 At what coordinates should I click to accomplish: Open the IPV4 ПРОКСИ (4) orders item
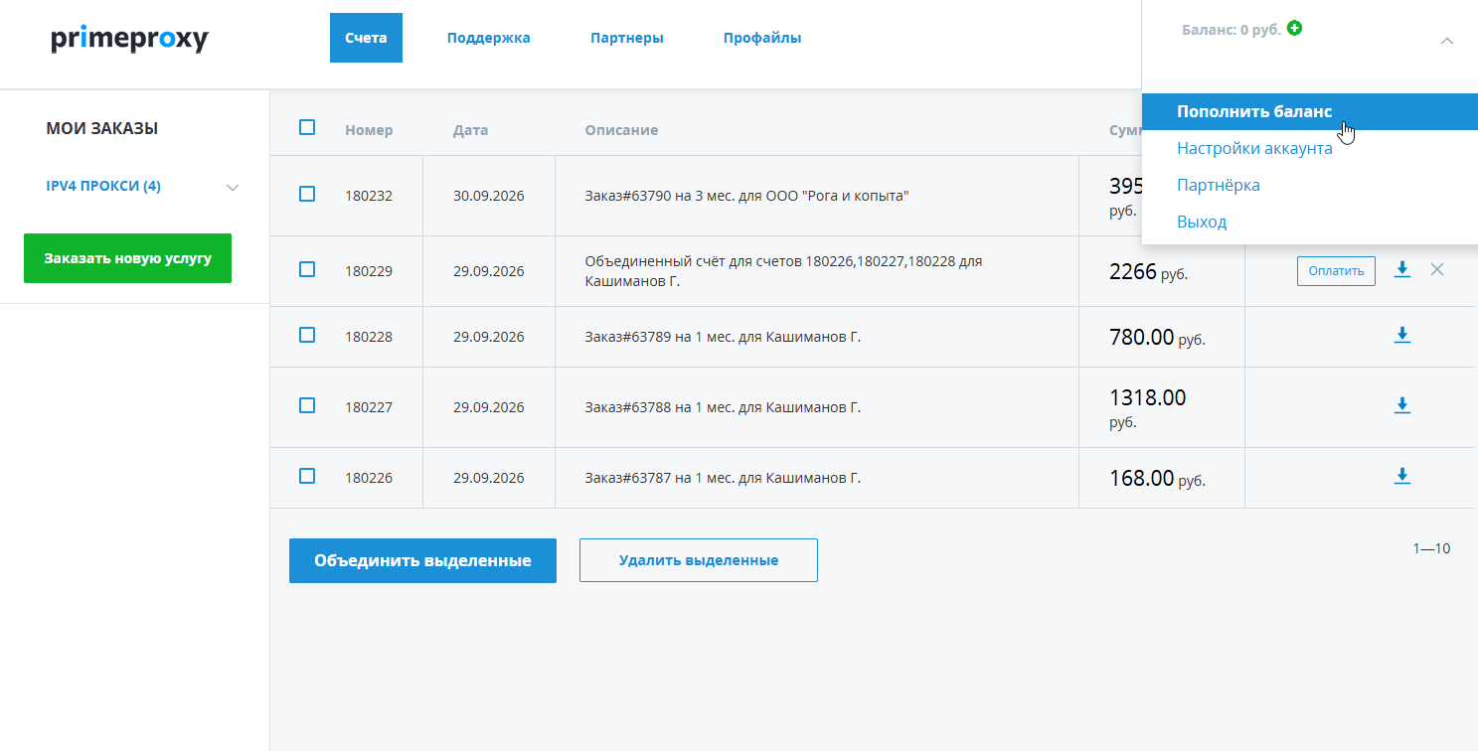point(103,186)
